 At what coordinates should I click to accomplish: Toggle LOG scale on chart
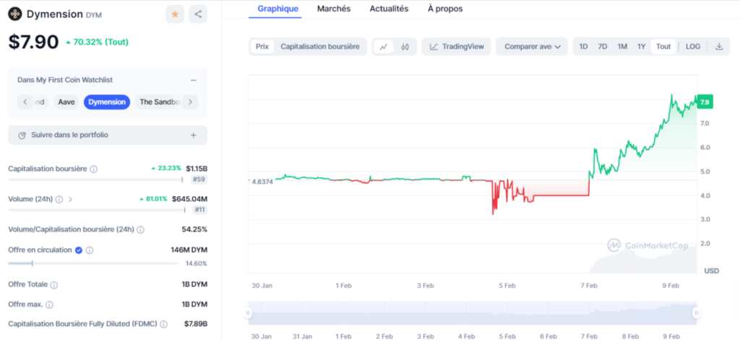[693, 47]
